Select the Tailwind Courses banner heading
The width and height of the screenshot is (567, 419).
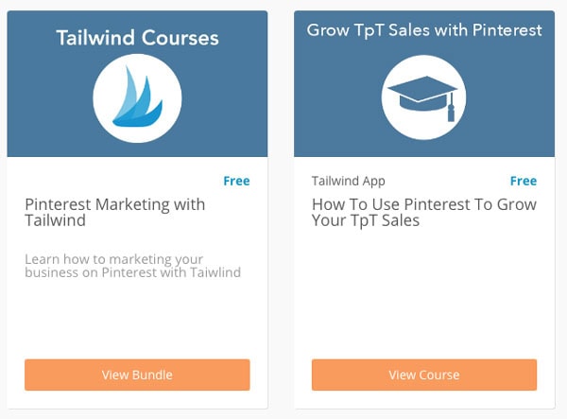[x=137, y=38]
